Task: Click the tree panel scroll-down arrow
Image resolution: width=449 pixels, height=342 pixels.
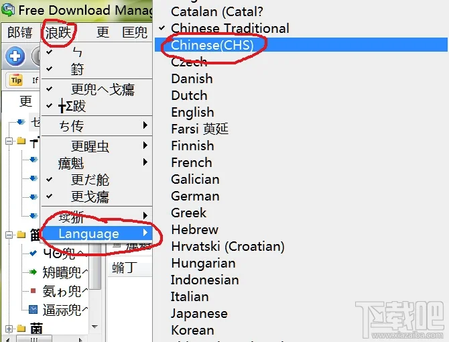Action: (x=94, y=327)
